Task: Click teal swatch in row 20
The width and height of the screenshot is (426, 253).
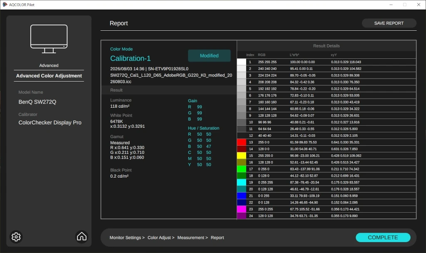Action: pos(242,189)
